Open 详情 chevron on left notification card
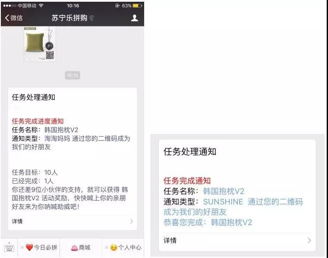328x258 pixels. pyautogui.click(x=131, y=221)
